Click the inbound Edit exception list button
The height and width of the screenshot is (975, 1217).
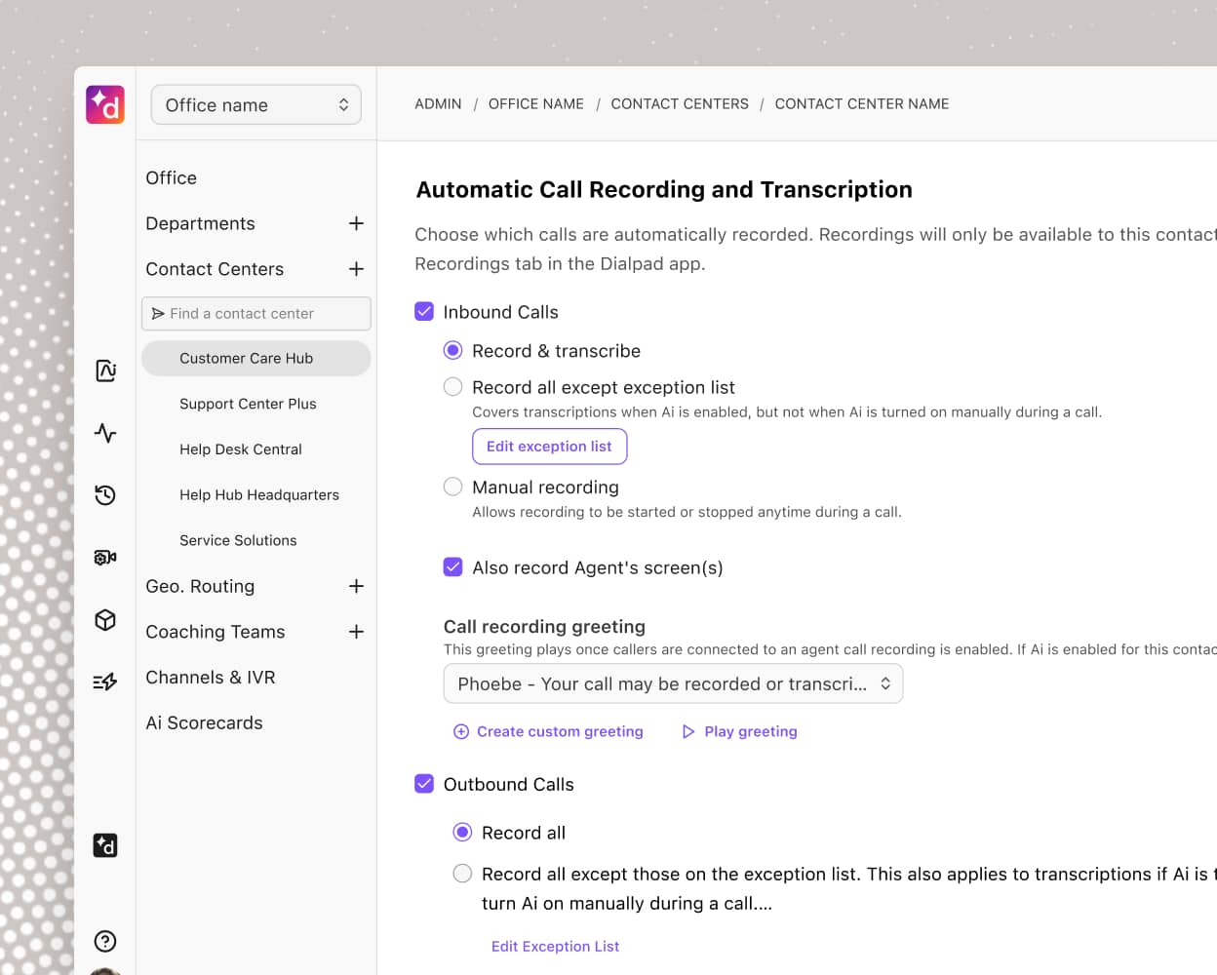click(x=550, y=447)
